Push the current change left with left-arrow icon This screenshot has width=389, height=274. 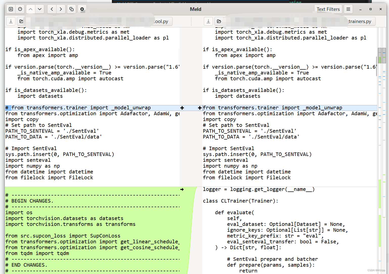[52, 9]
